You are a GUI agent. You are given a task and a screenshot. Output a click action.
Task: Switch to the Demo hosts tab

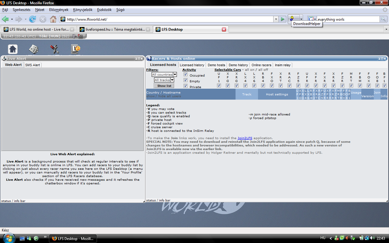tap(216, 65)
